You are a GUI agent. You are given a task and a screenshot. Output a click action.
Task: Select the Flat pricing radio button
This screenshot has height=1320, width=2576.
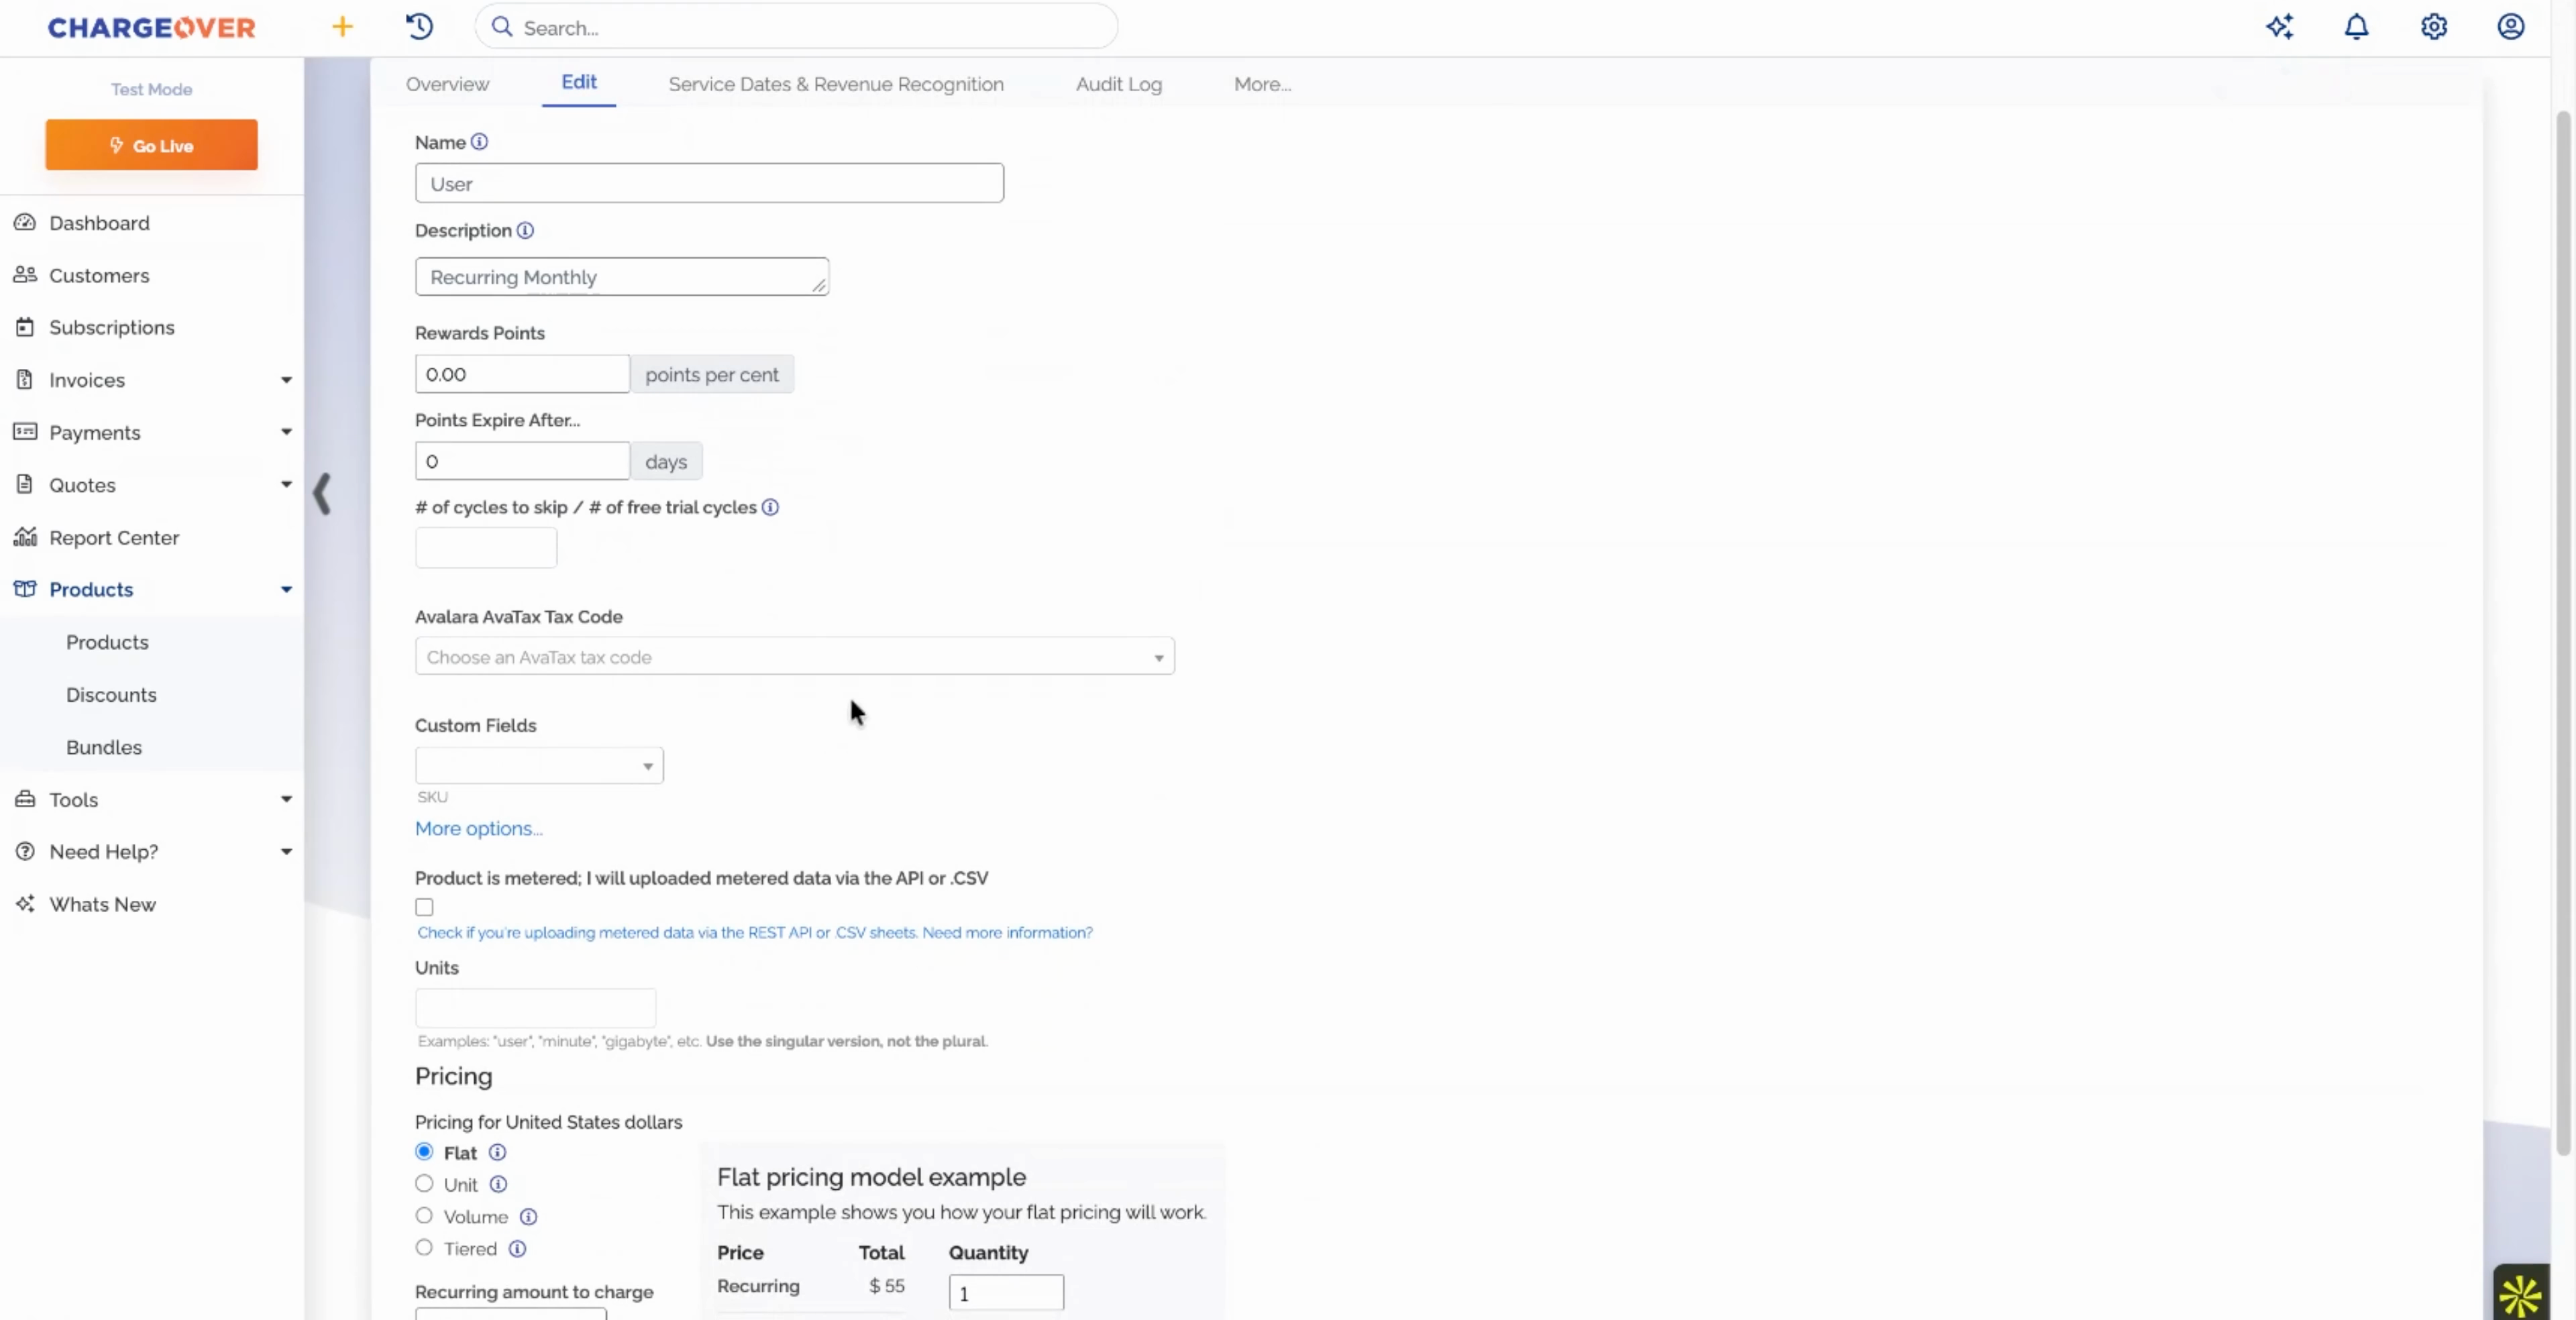[424, 1152]
